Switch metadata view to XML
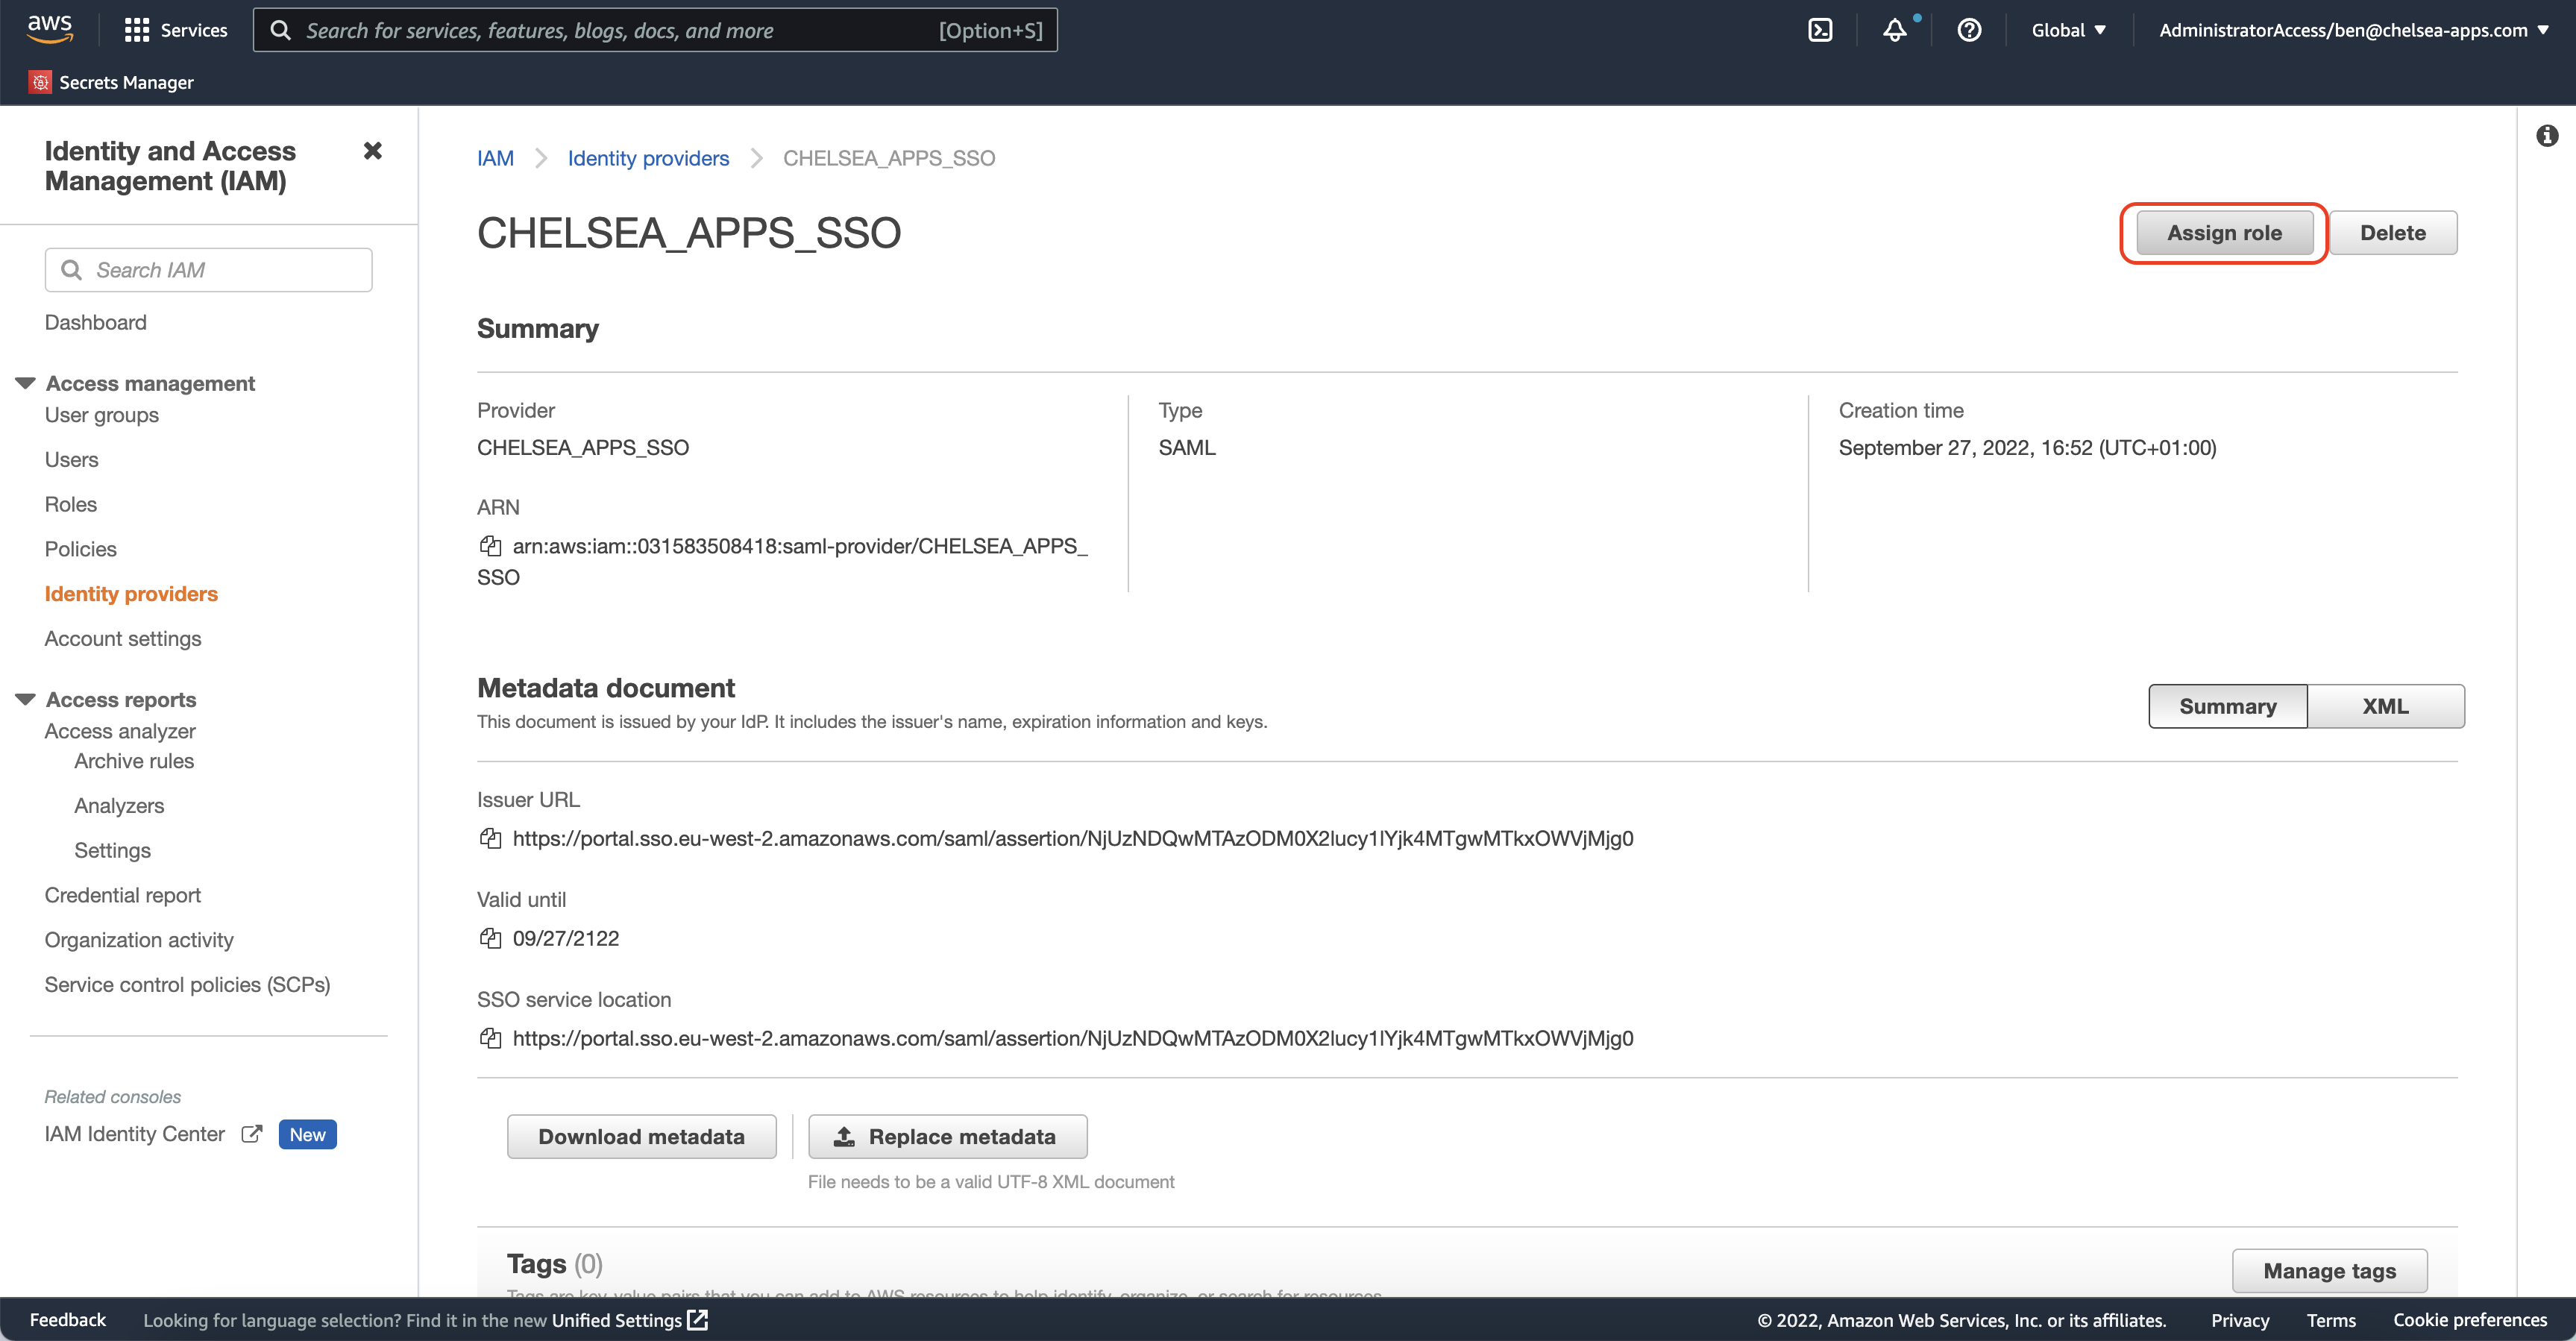 click(x=2385, y=706)
